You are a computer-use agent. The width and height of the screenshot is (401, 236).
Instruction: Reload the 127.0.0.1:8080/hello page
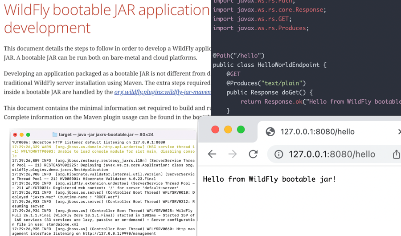click(x=253, y=154)
